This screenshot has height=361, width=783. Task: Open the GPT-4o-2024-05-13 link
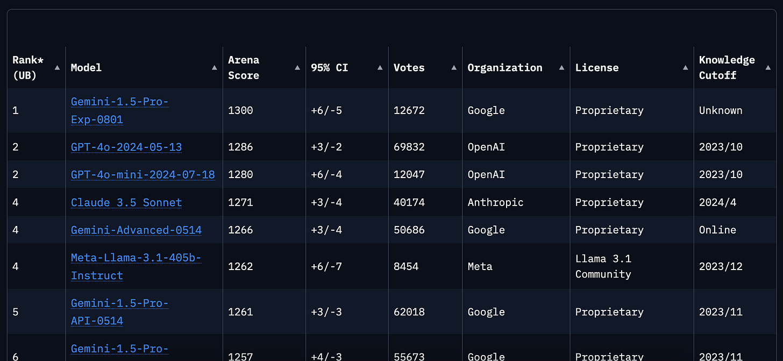(126, 147)
